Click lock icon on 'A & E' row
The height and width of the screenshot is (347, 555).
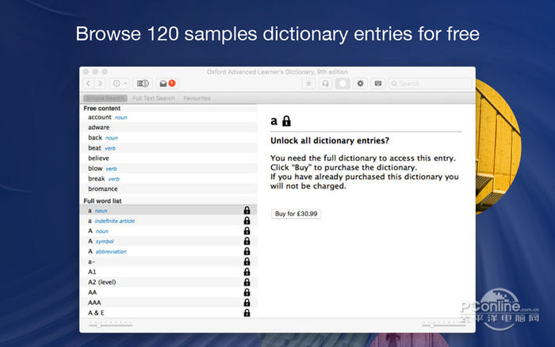click(247, 313)
